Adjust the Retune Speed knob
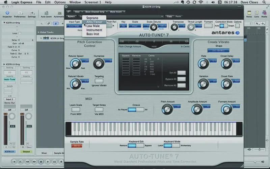This screenshot has width=270, height=169. pyautogui.click(x=75, y=64)
